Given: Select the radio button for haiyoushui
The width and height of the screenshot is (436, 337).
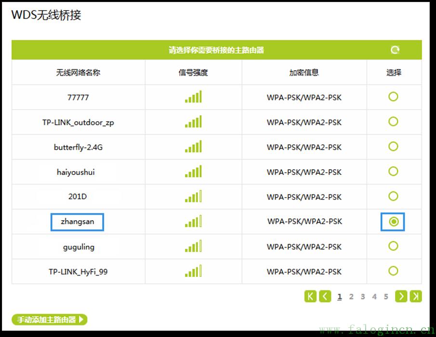Looking at the screenshot, I should tap(394, 172).
